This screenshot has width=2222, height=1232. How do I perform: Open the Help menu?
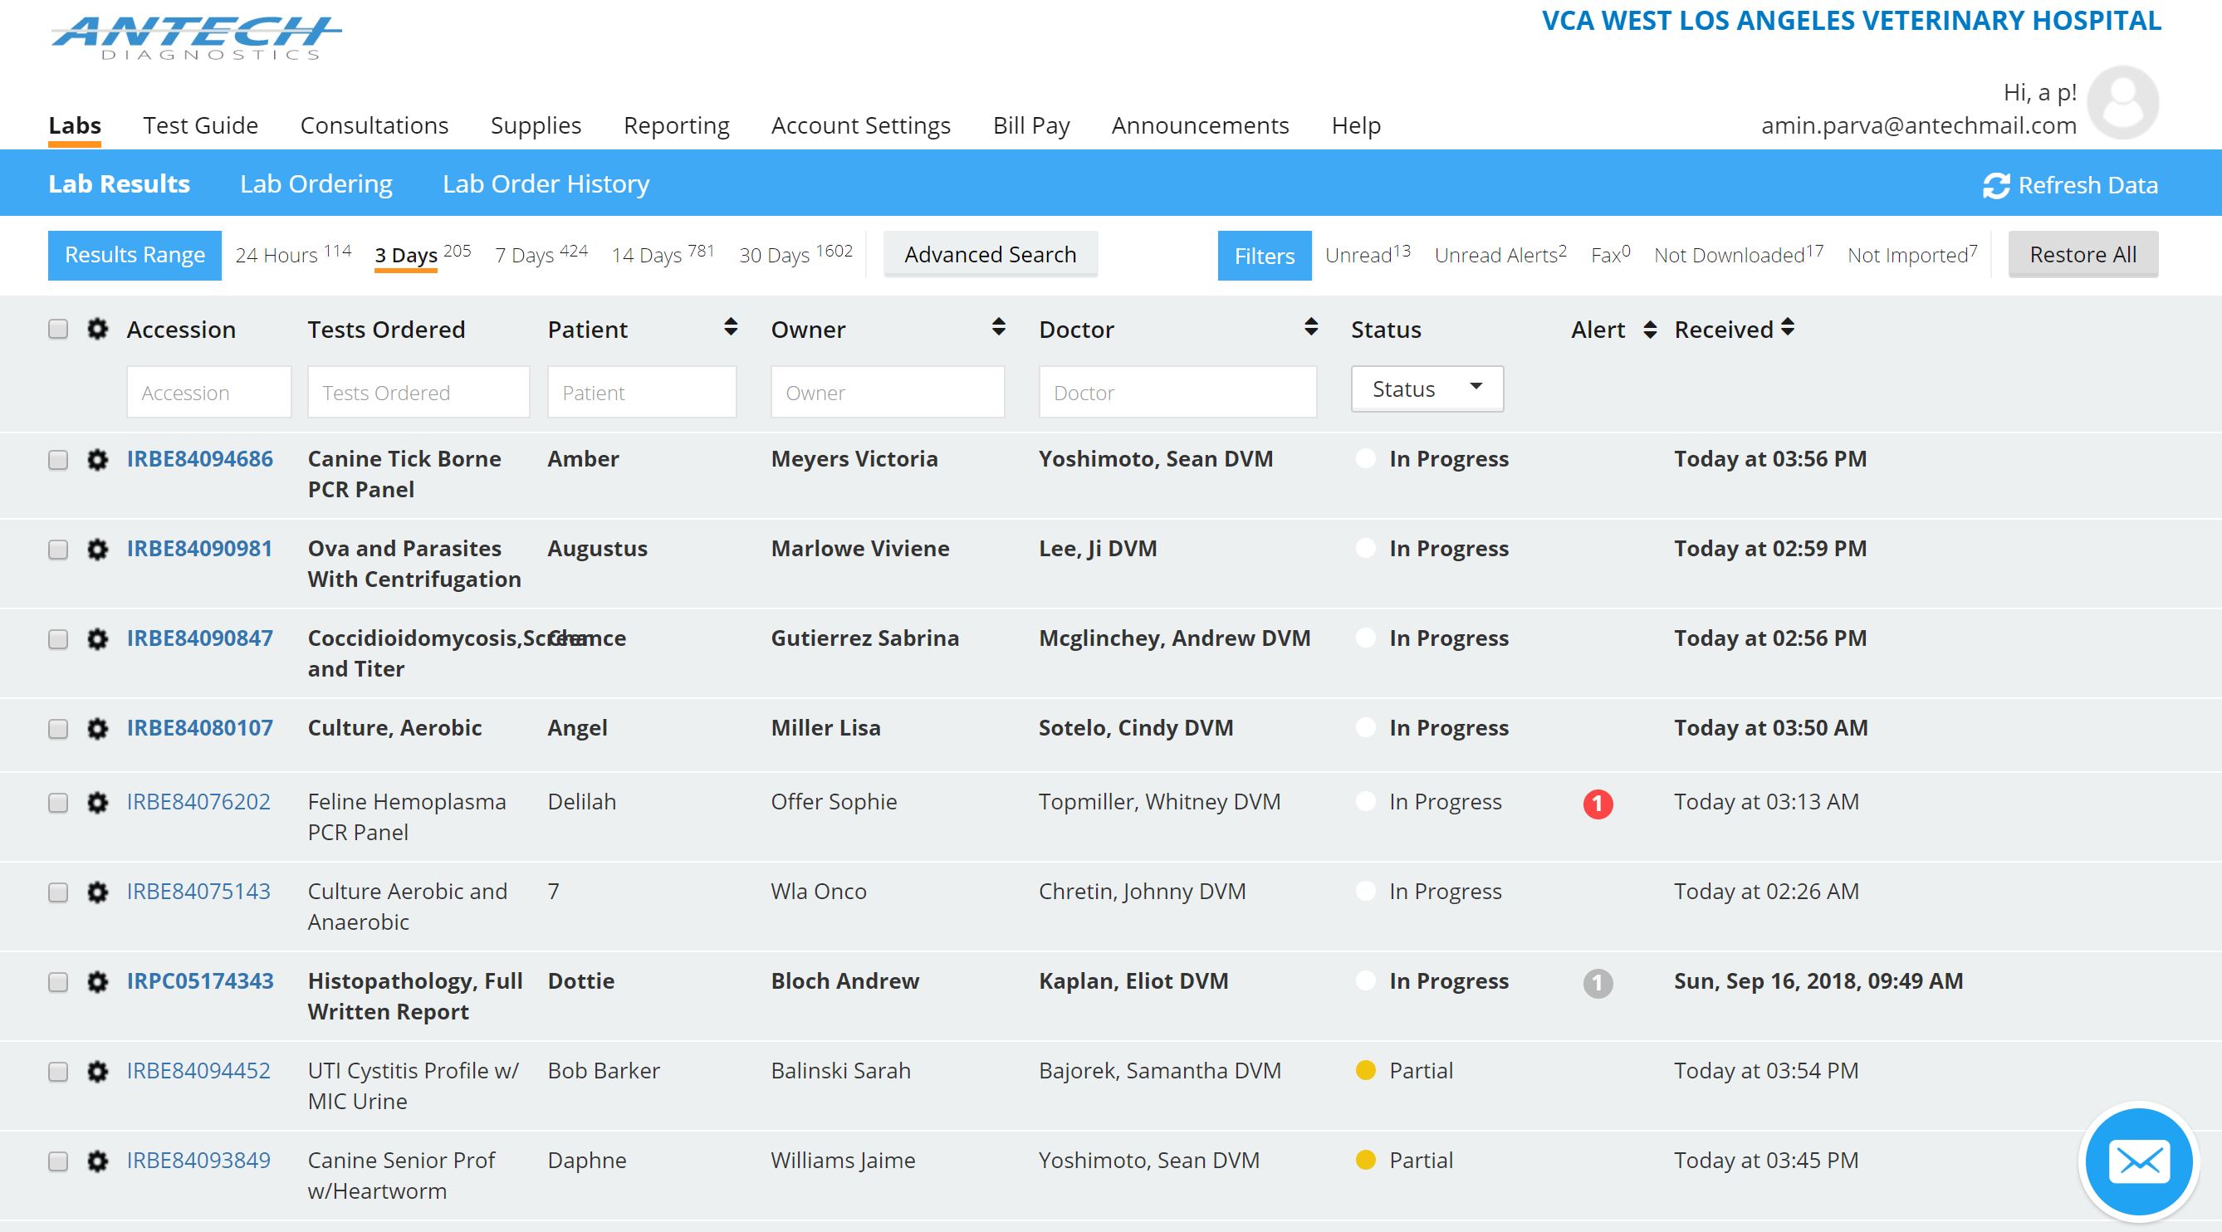(1356, 126)
